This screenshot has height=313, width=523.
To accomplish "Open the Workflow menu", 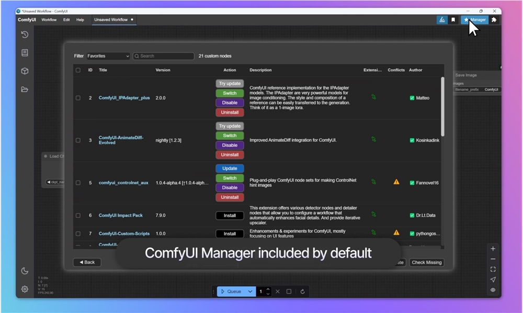I will [49, 20].
